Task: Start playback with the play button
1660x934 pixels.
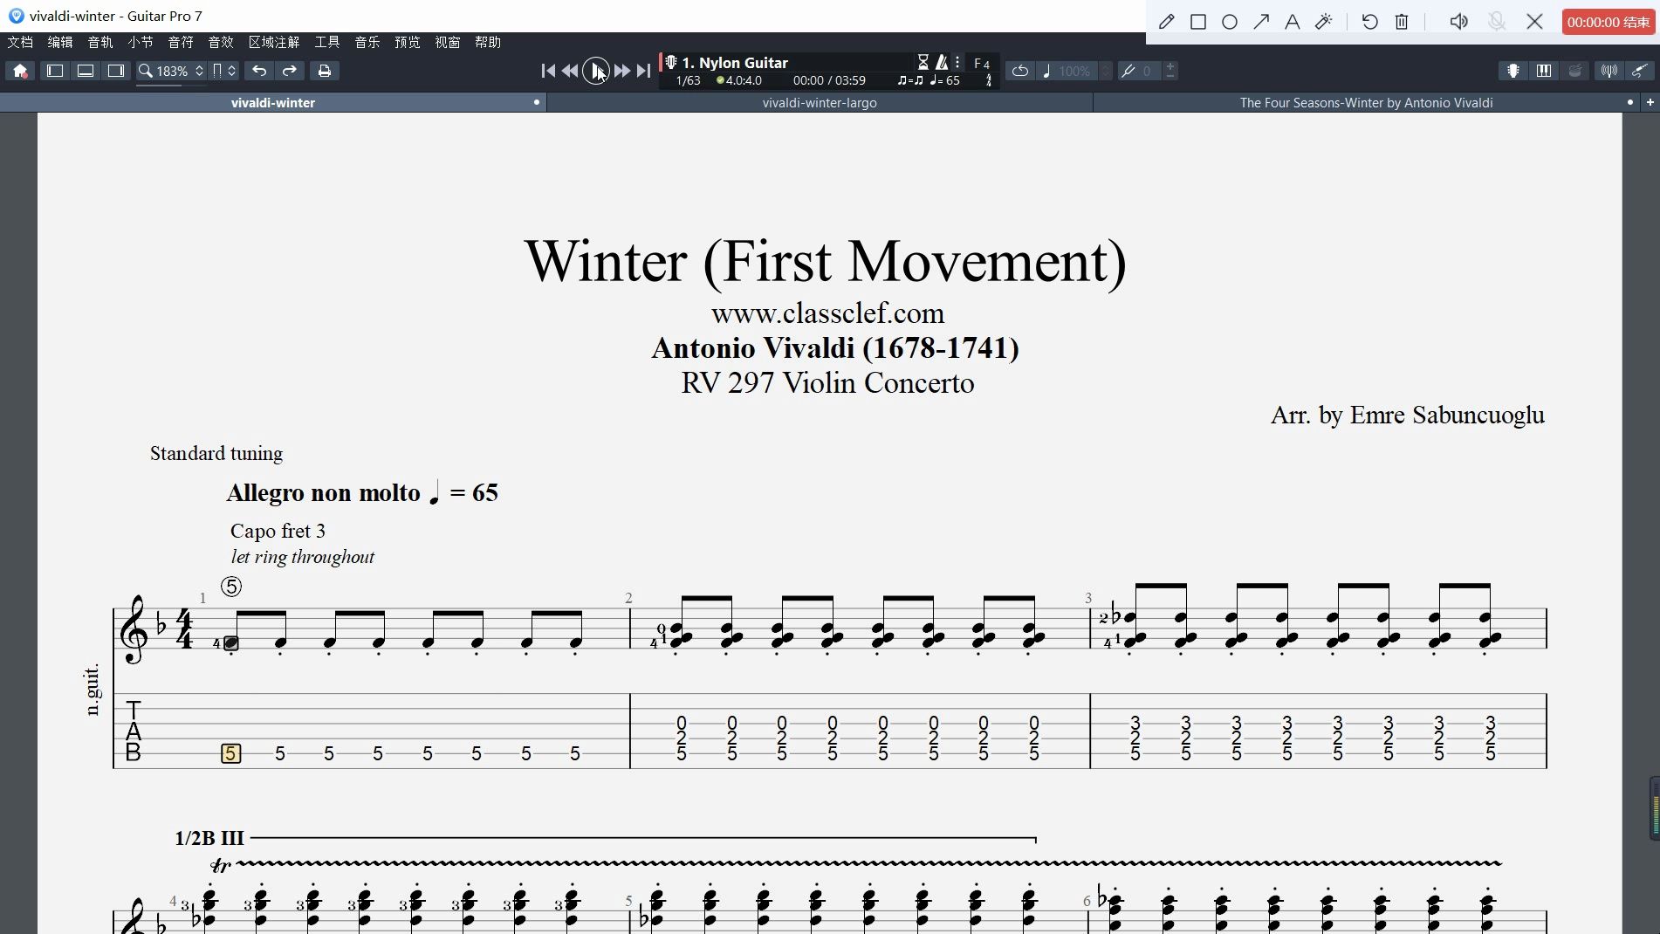Action: (x=596, y=71)
